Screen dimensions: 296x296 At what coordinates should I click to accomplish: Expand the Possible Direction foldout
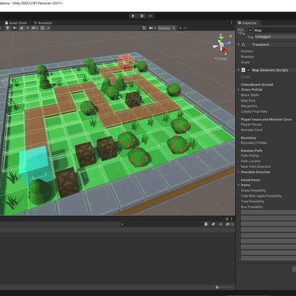[239, 172]
